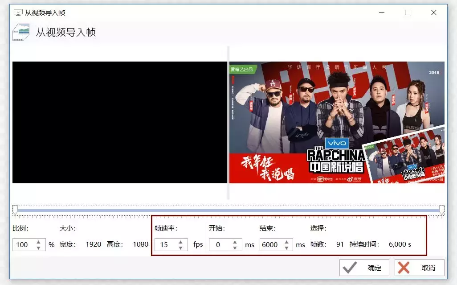
Task: Click the right handle of the timeline slider
Action: 442,210
